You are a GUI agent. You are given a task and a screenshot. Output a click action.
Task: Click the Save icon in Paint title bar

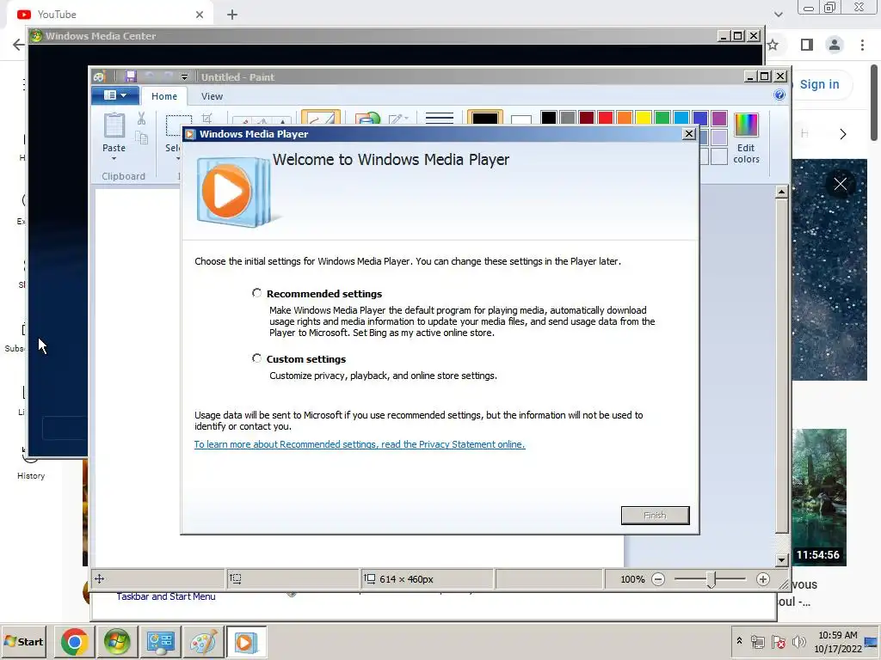[131, 76]
